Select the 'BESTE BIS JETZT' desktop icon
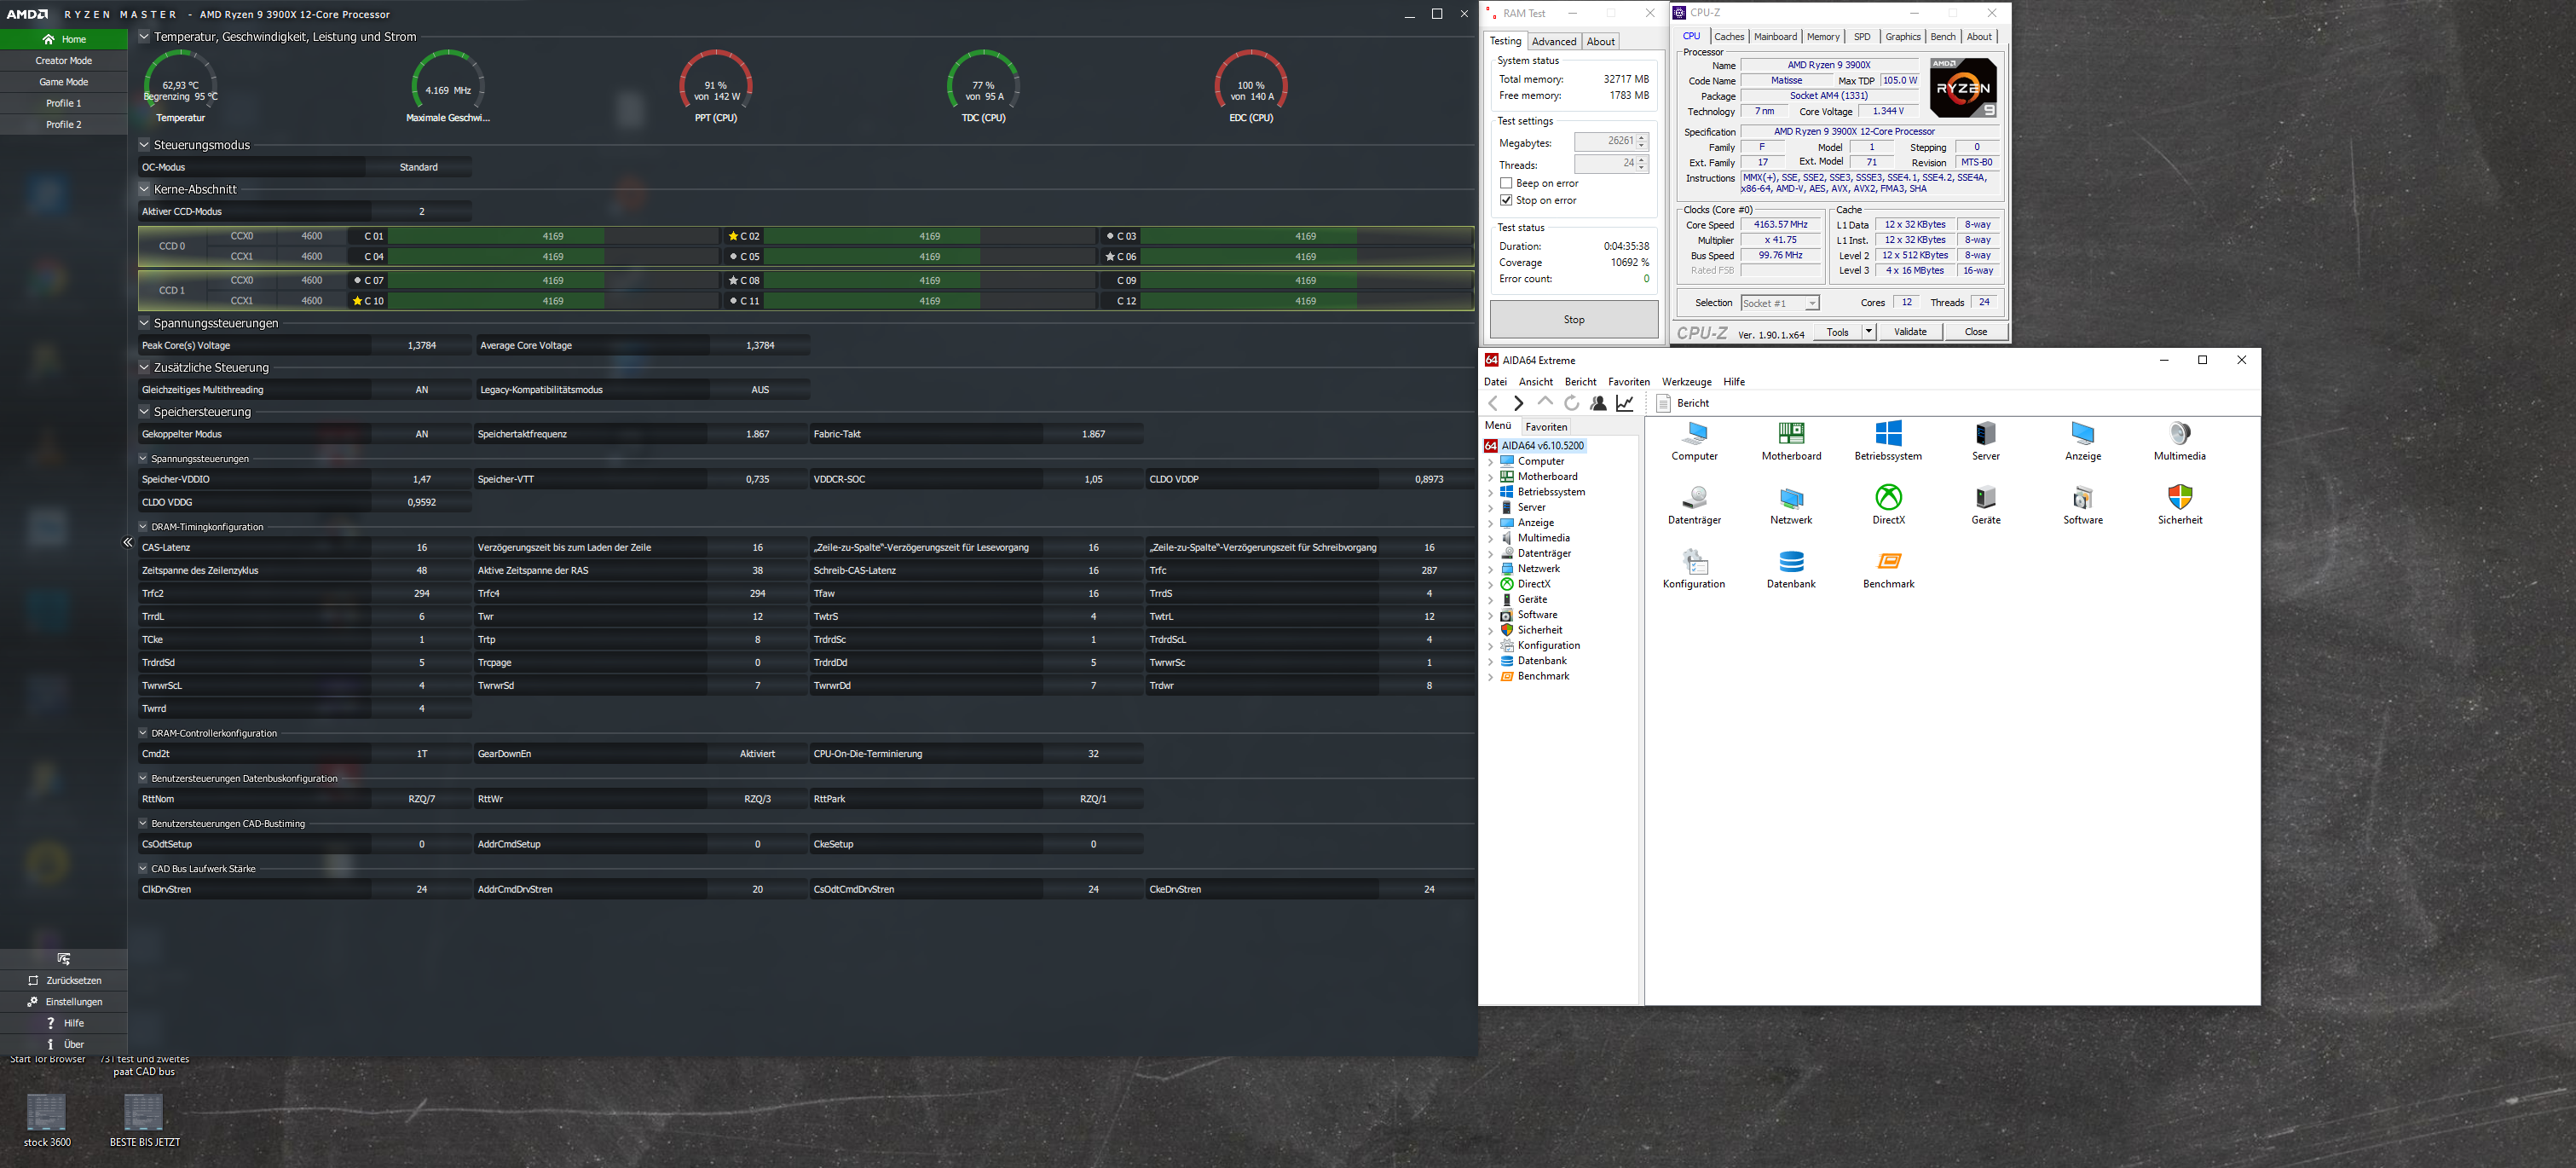The width and height of the screenshot is (2576, 1168). tap(145, 1120)
